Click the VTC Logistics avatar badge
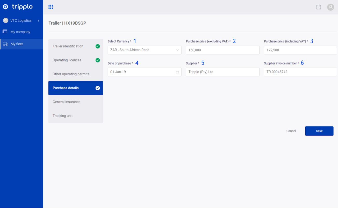Image resolution: width=338 pixels, height=208 pixels. click(5, 20)
